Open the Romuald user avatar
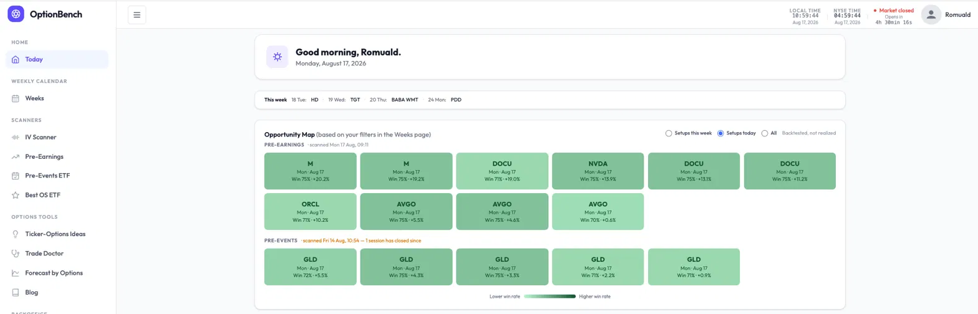Screen dimensions: 978x314 tap(931, 15)
